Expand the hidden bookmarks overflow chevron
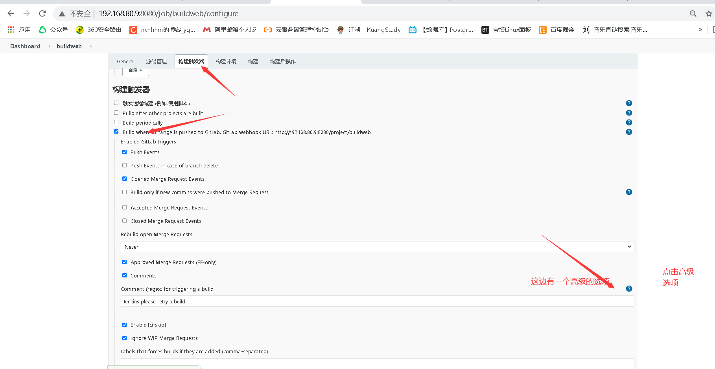 (700, 29)
